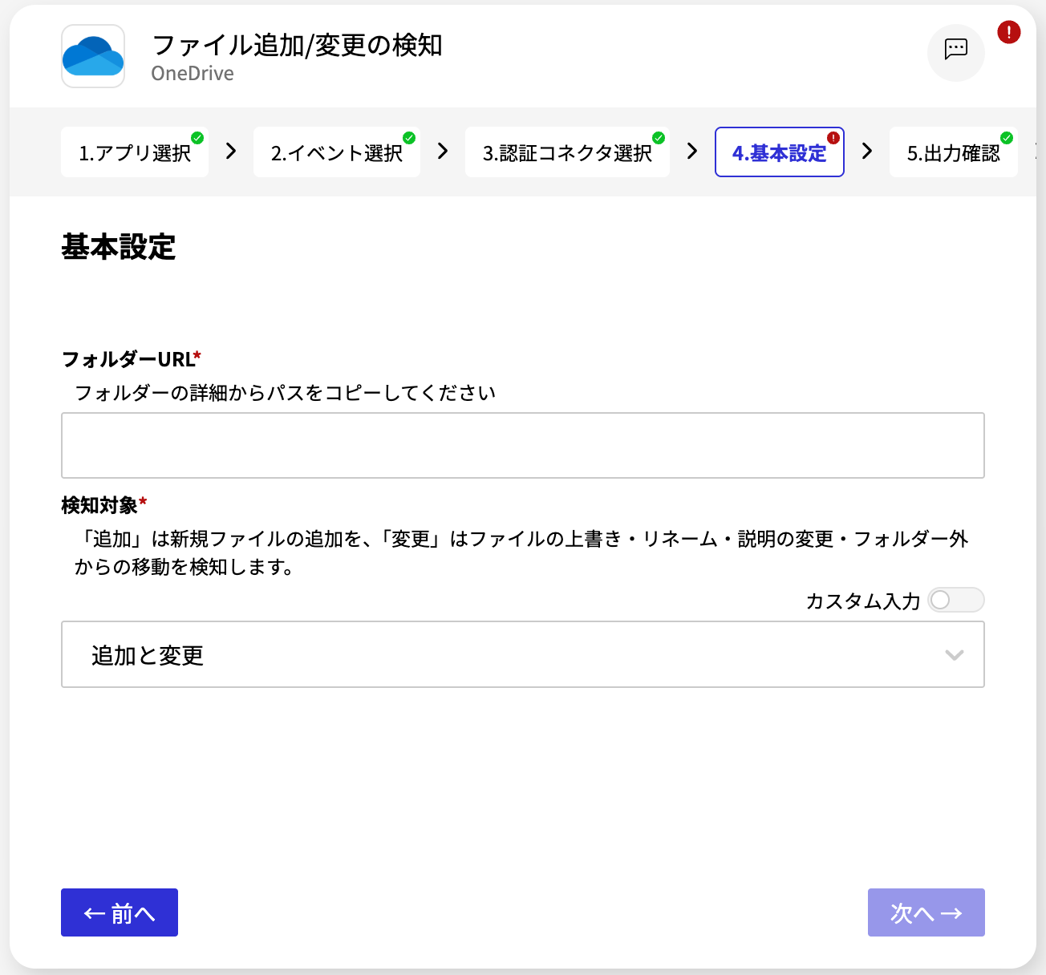Click the ←前へ back button
The image size is (1046, 975).
120,912
